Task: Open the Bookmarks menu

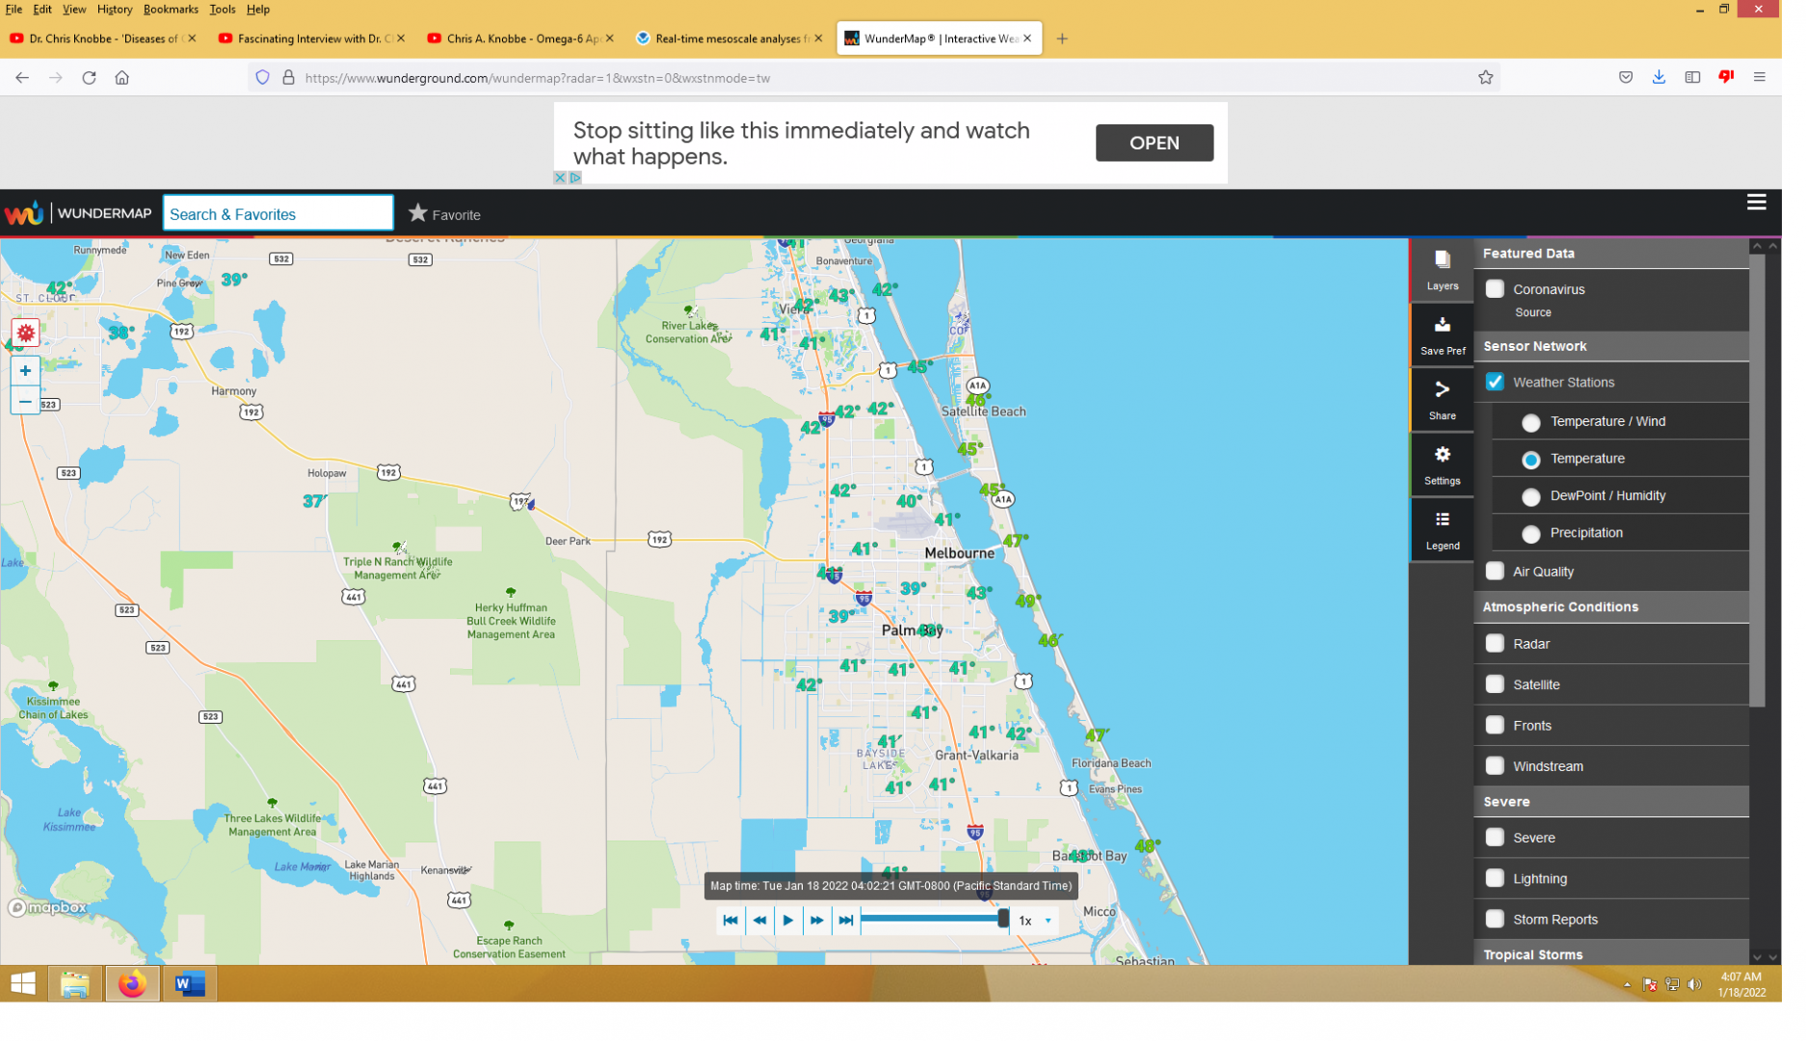Action: [x=173, y=10]
